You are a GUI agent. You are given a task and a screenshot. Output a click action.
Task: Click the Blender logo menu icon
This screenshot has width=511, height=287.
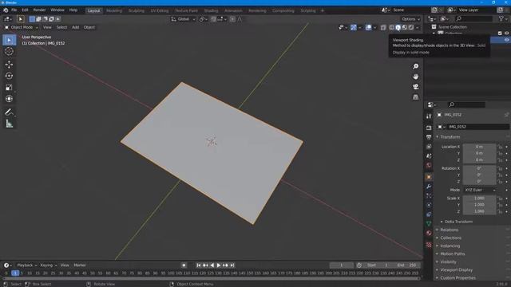click(x=6, y=10)
